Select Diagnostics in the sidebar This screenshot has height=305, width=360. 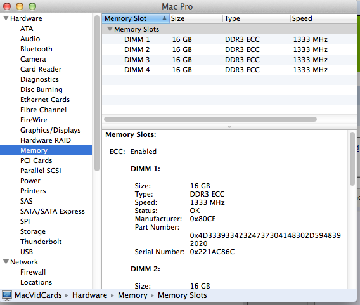[39, 79]
